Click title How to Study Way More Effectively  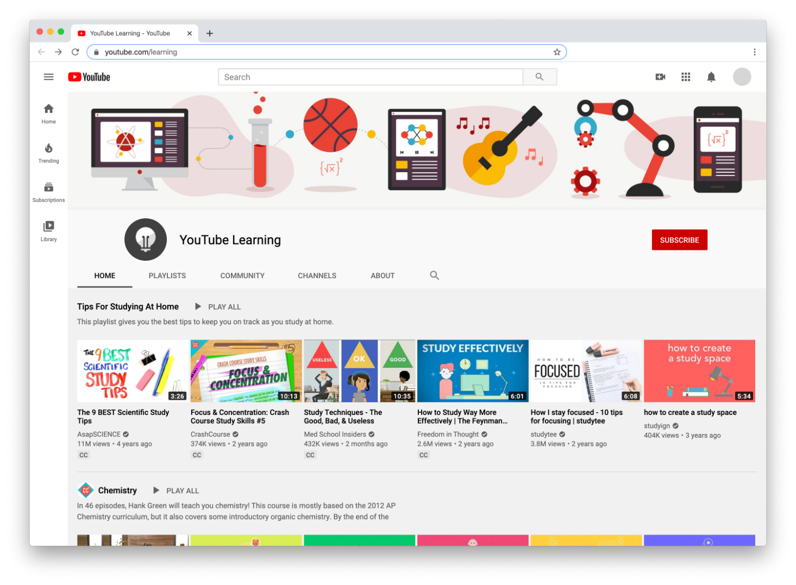pyautogui.click(x=462, y=417)
